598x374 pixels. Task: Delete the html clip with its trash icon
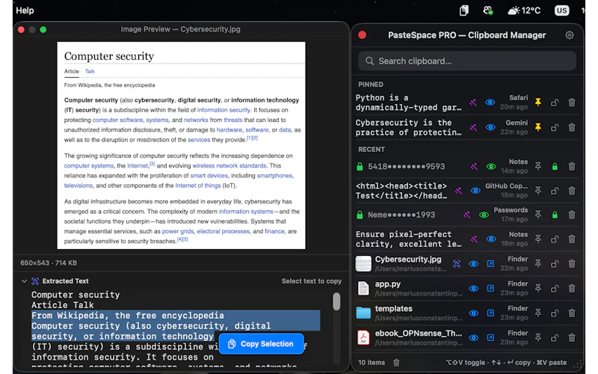[571, 191]
